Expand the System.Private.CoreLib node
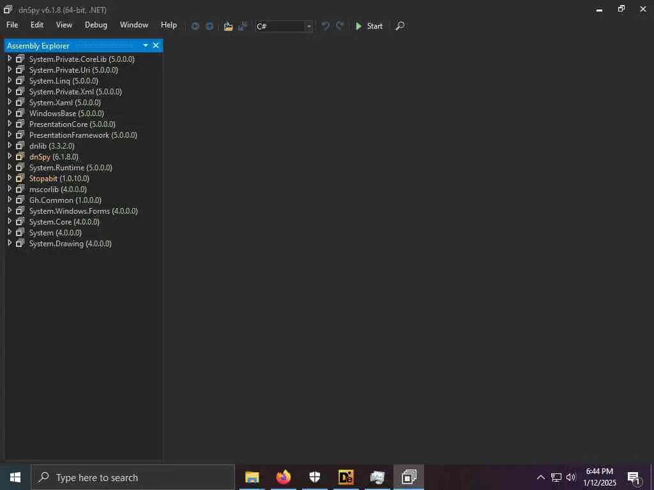The width and height of the screenshot is (654, 490). 10,59
